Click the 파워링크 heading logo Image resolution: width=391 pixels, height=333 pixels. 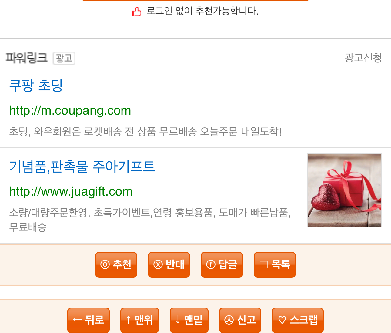(x=27, y=58)
